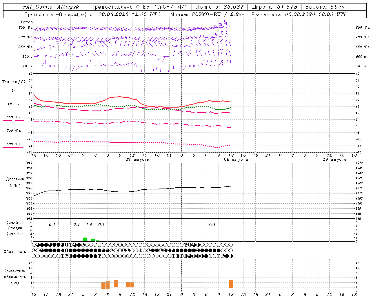Click the 07 августа date label
The width and height of the screenshot is (371, 297).
point(137,160)
